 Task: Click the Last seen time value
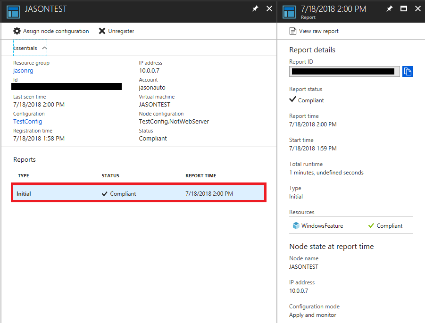pyautogui.click(x=39, y=105)
